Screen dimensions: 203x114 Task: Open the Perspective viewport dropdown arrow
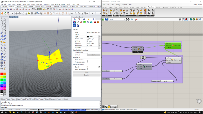click(18, 17)
